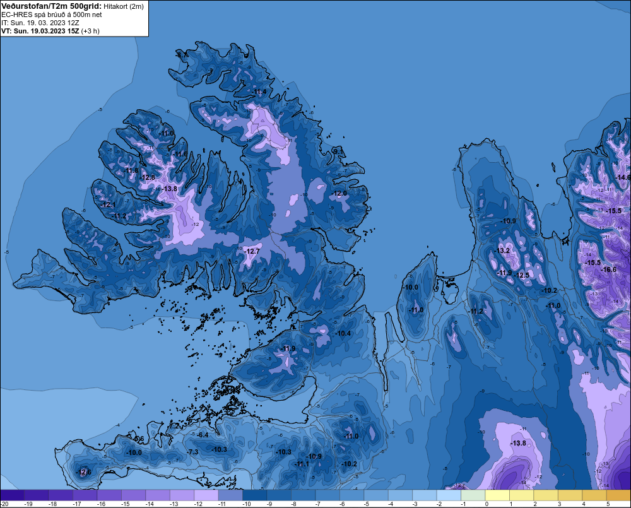Click the -12.5 temperature value
This screenshot has width=631, height=508.
pyautogui.click(x=522, y=275)
